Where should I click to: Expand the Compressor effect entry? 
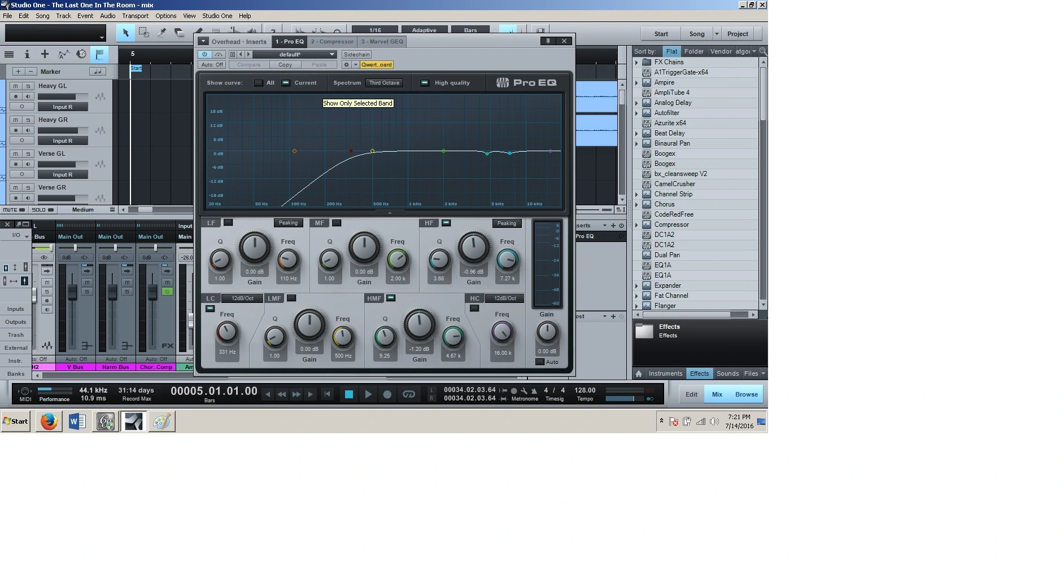[636, 225]
